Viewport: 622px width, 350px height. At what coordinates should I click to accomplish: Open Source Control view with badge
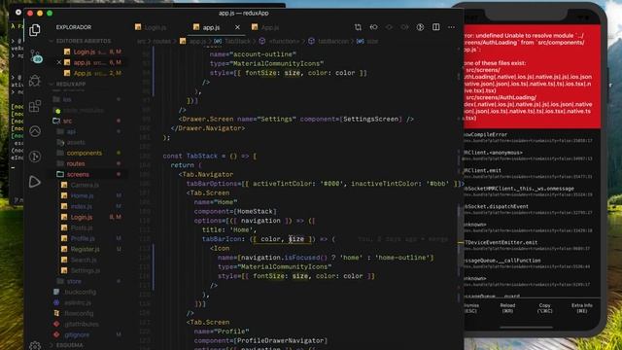coord(35,56)
